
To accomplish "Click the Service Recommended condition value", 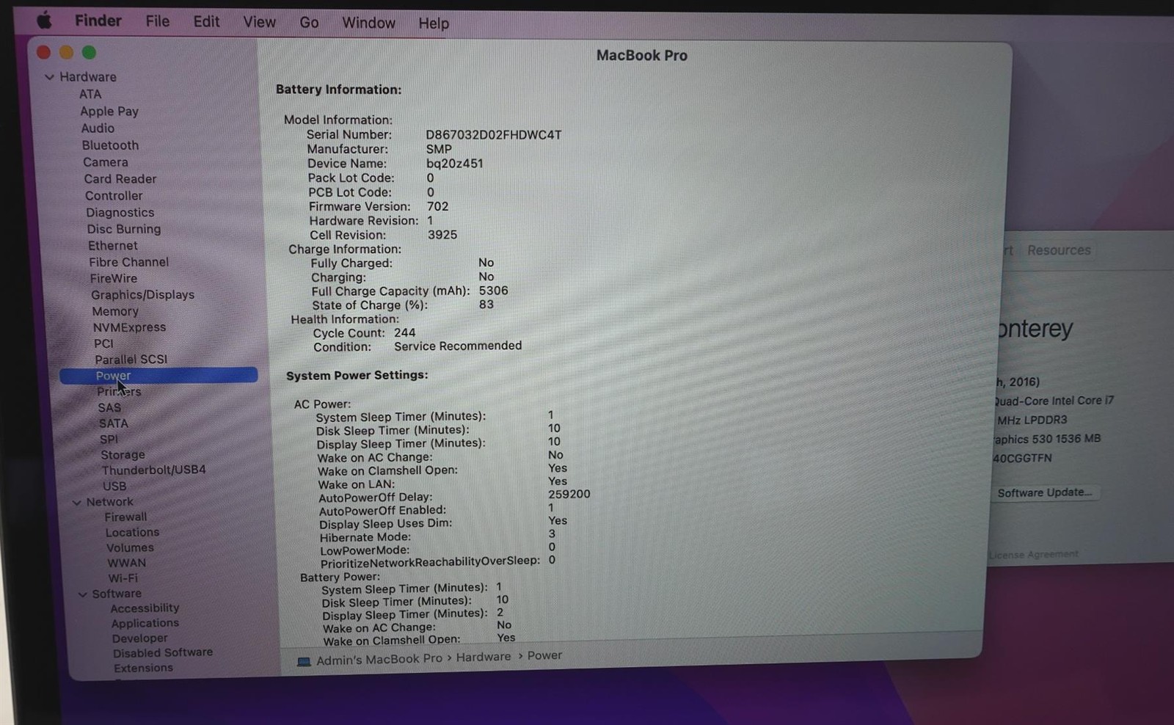I will (458, 346).
